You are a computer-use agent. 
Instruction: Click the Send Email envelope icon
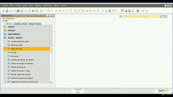click(11, 11)
